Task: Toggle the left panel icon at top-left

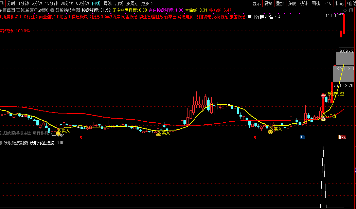Action: pyautogui.click(x=2, y=3)
